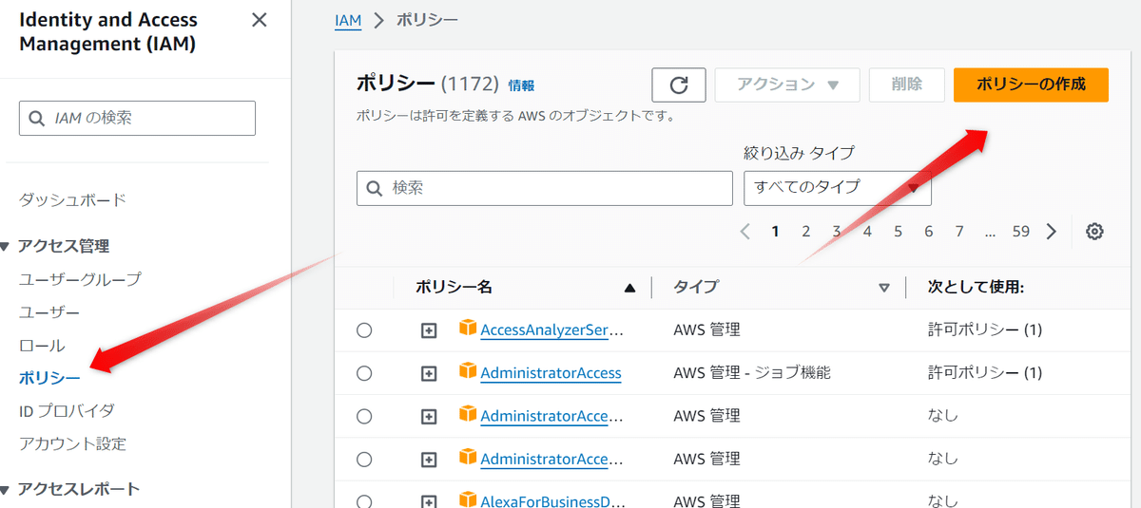Screen dimensions: 1141x508
Task: Go to previous page of policies
Action: (x=745, y=231)
